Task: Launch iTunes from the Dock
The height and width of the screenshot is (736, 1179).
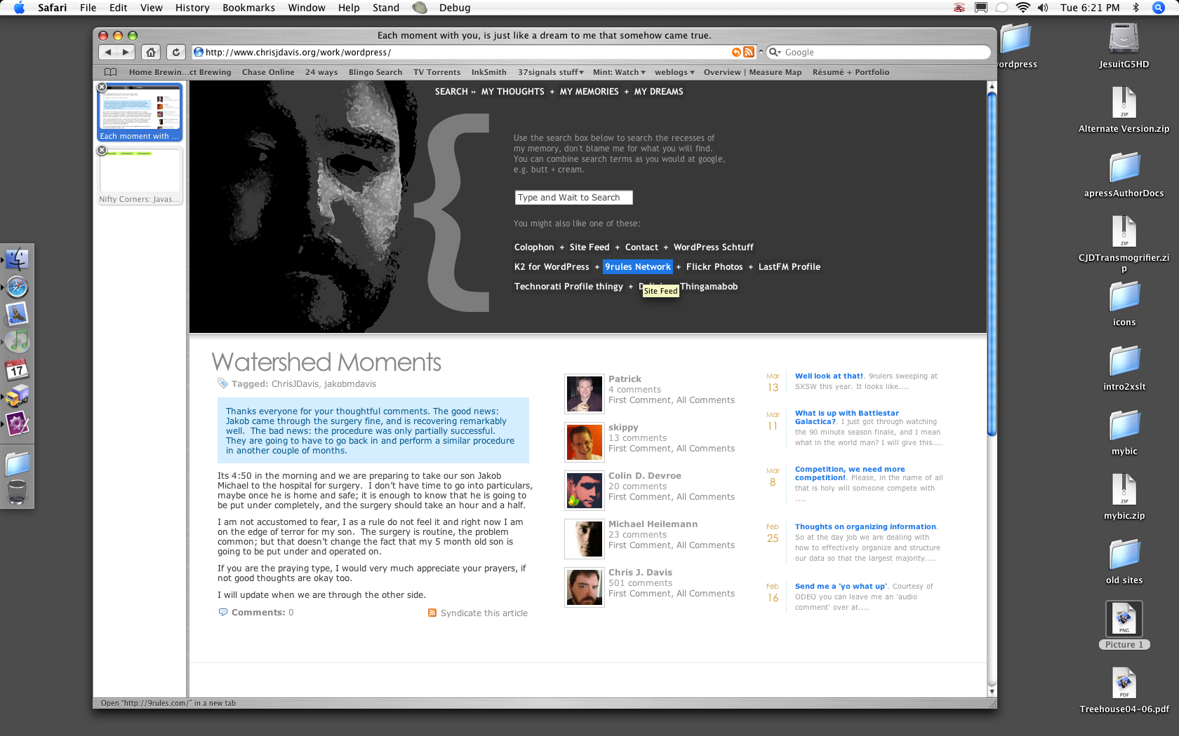Action: click(x=17, y=341)
